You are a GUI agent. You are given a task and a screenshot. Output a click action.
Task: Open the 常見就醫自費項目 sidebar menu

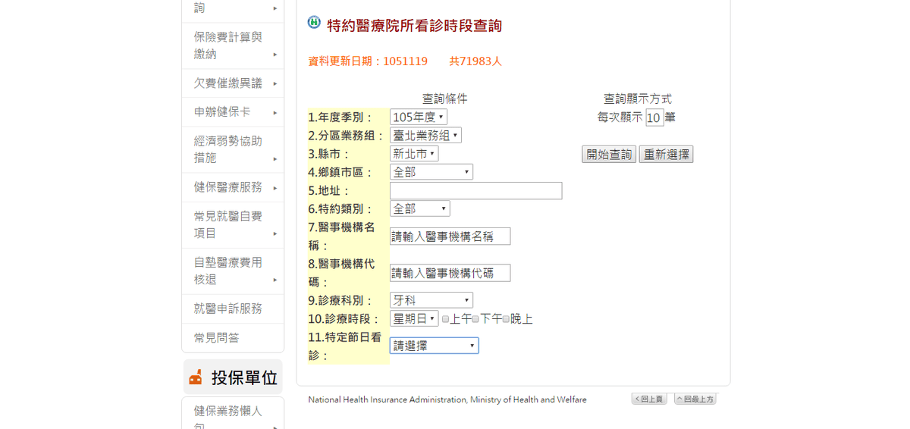[x=233, y=224]
